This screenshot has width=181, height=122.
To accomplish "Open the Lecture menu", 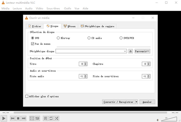I will [17, 9].
